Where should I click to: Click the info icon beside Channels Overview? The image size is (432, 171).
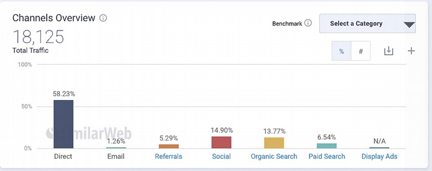coord(103,18)
